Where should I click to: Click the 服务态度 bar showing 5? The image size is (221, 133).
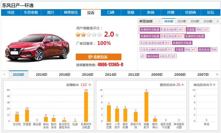point(109,113)
